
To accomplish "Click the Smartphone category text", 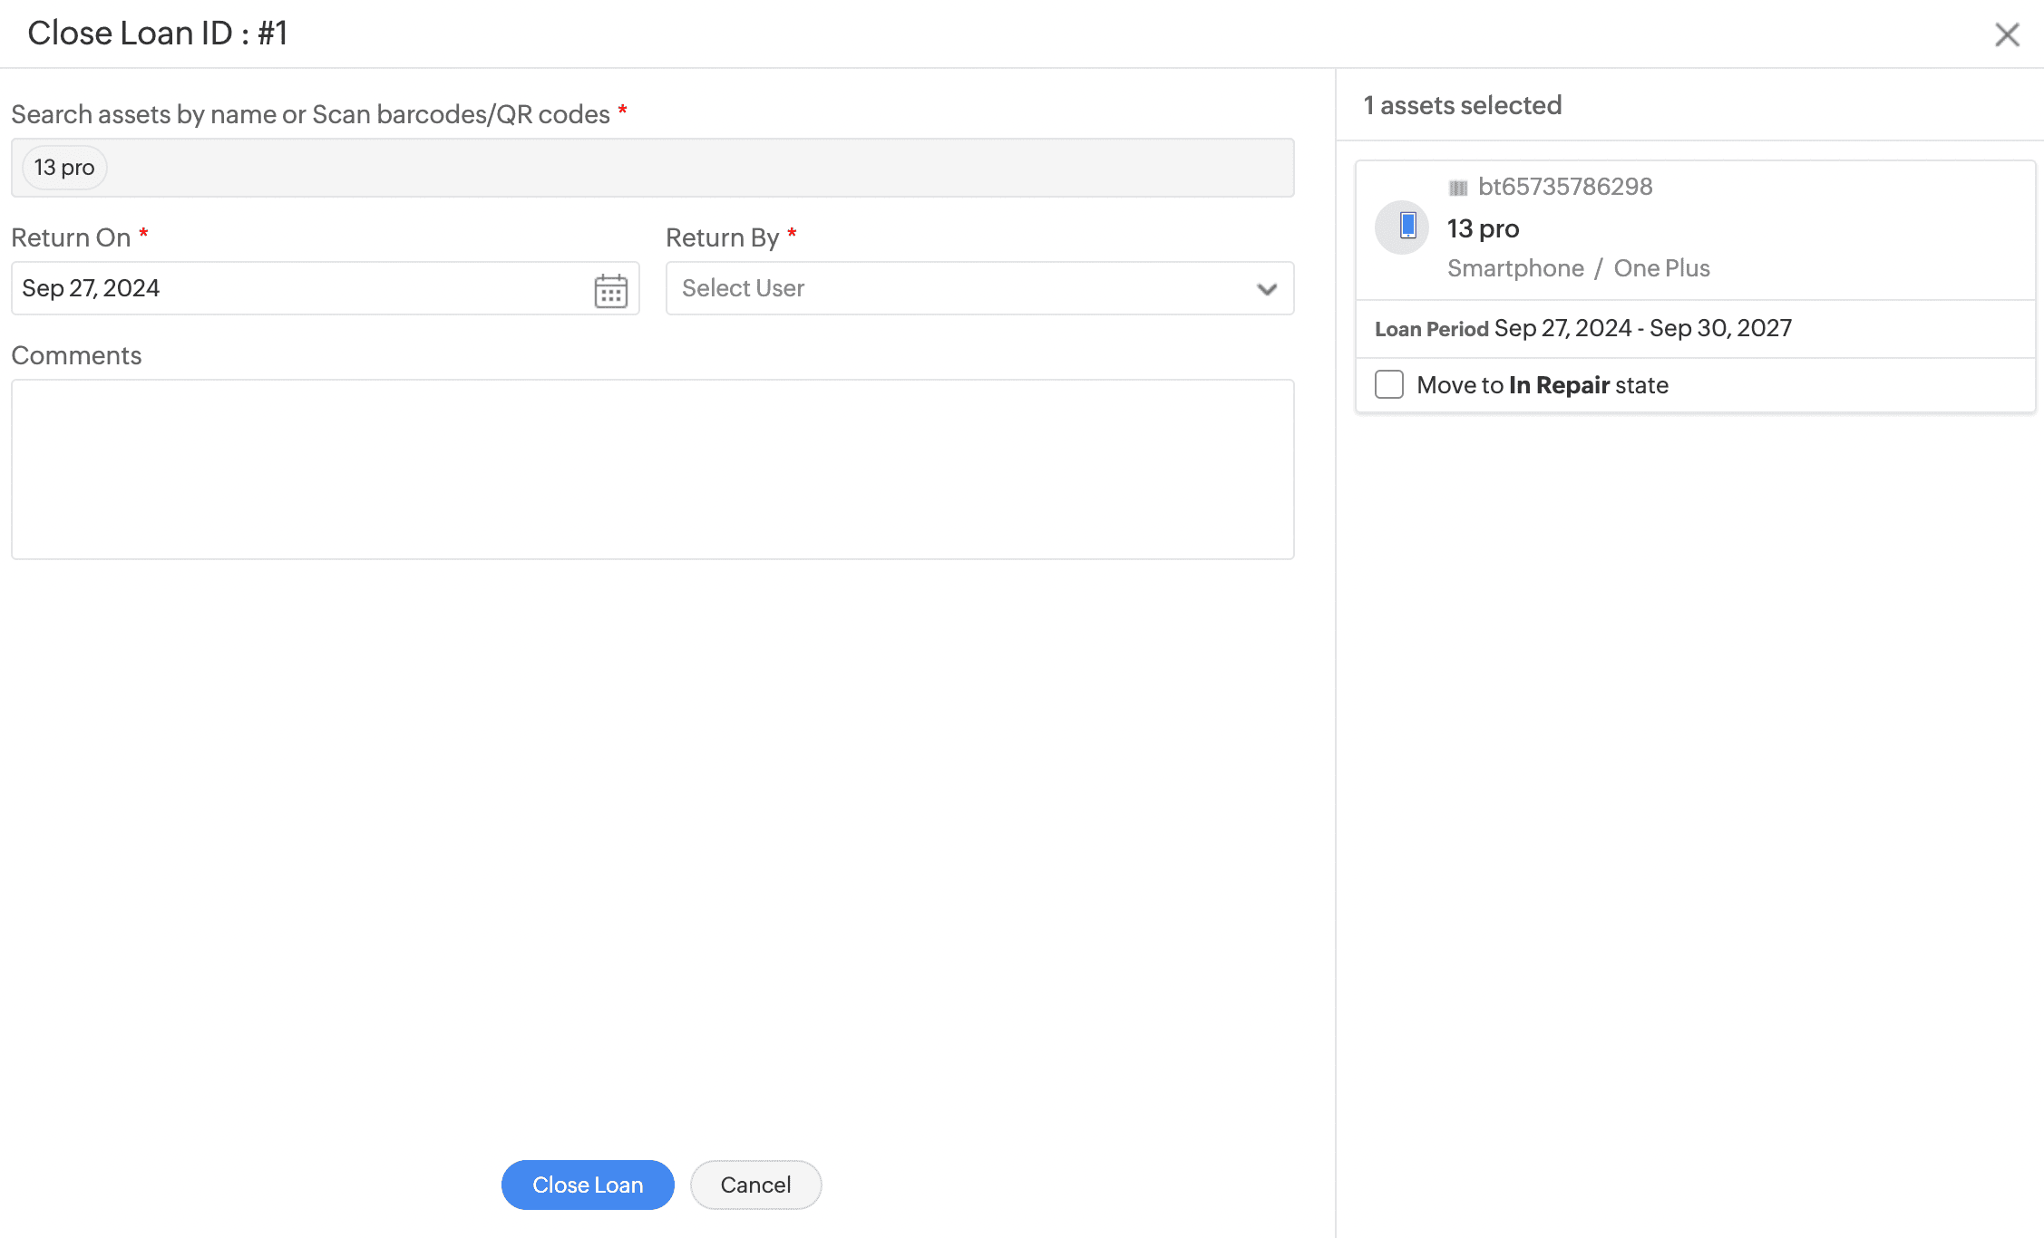I will pos(1515,268).
